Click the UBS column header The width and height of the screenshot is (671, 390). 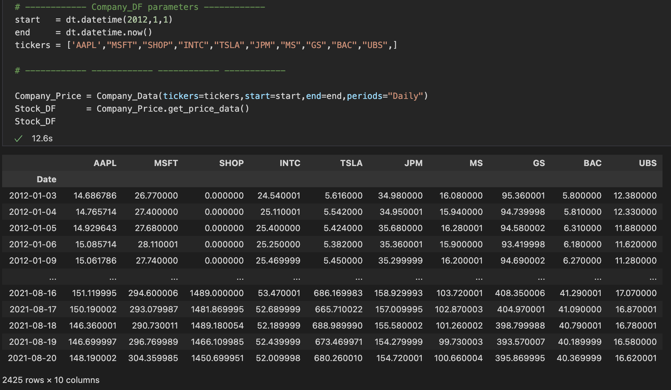tap(648, 163)
